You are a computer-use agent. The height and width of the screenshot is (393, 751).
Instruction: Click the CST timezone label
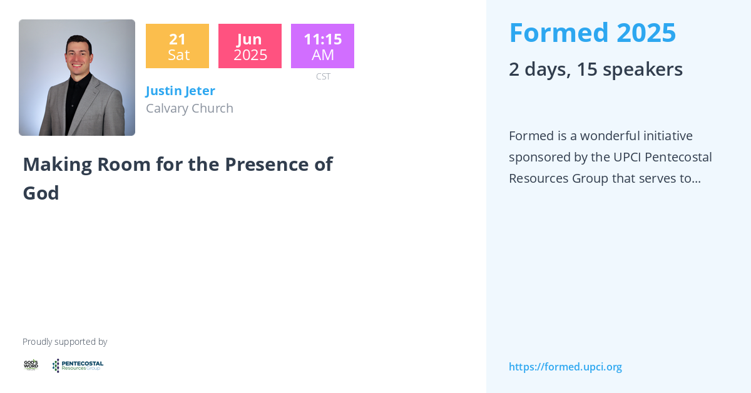coord(323,76)
